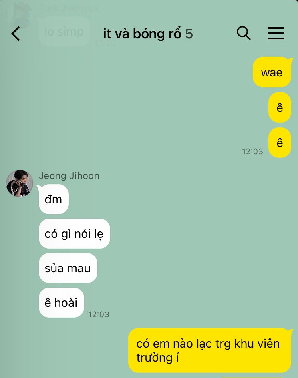Tap the sender name Jeong Jihoon

pos(69,176)
